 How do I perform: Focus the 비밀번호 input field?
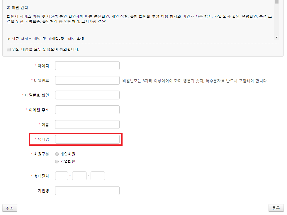87,80
